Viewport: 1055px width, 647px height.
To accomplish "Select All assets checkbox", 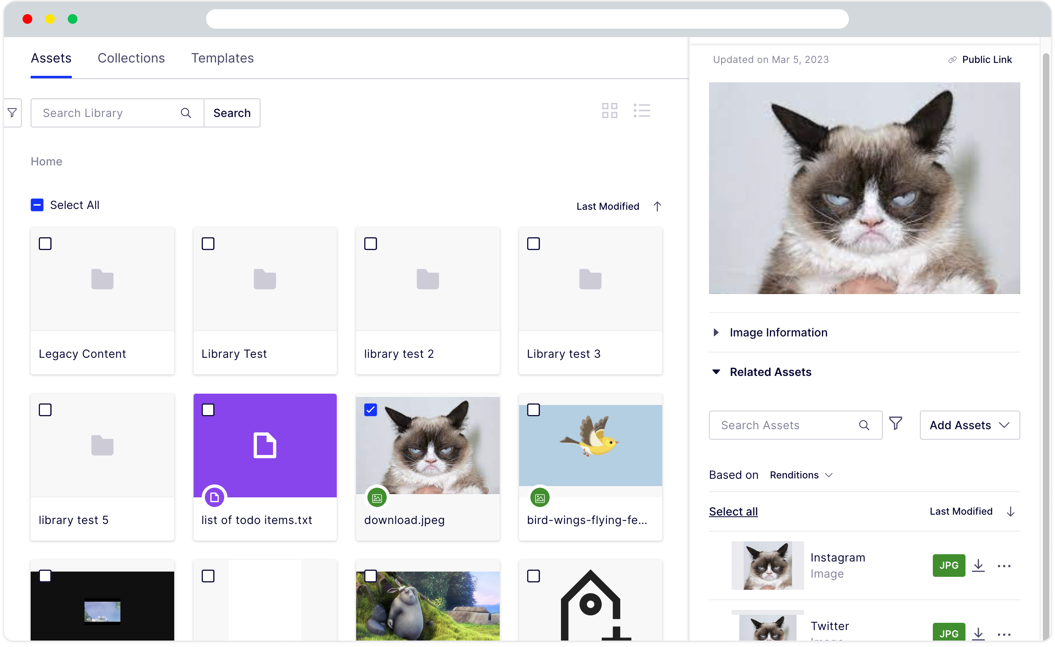I will [x=38, y=205].
